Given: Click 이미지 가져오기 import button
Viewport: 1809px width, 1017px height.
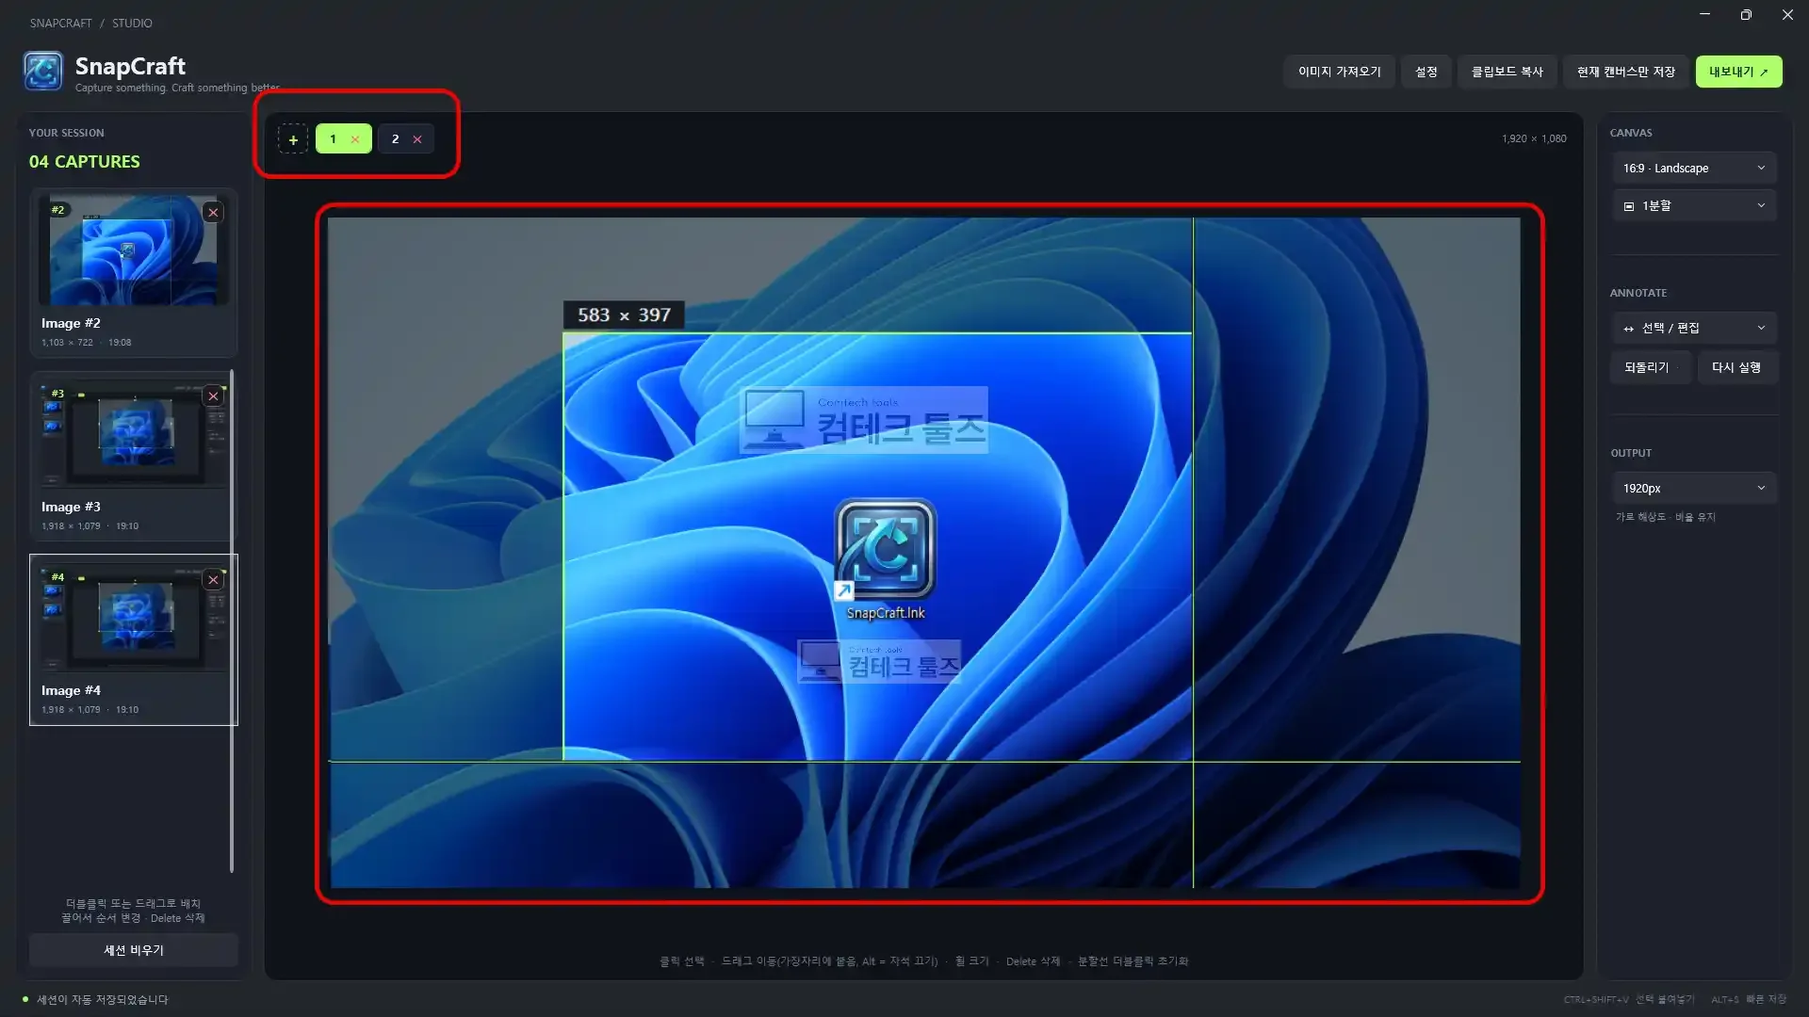Looking at the screenshot, I should coord(1339,72).
